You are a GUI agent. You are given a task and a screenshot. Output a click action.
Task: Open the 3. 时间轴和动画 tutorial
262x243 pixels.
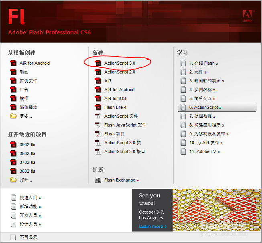tap(207, 81)
